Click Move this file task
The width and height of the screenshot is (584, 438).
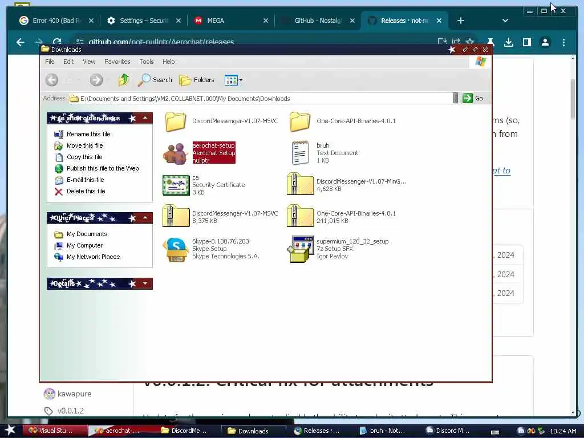pyautogui.click(x=79, y=145)
